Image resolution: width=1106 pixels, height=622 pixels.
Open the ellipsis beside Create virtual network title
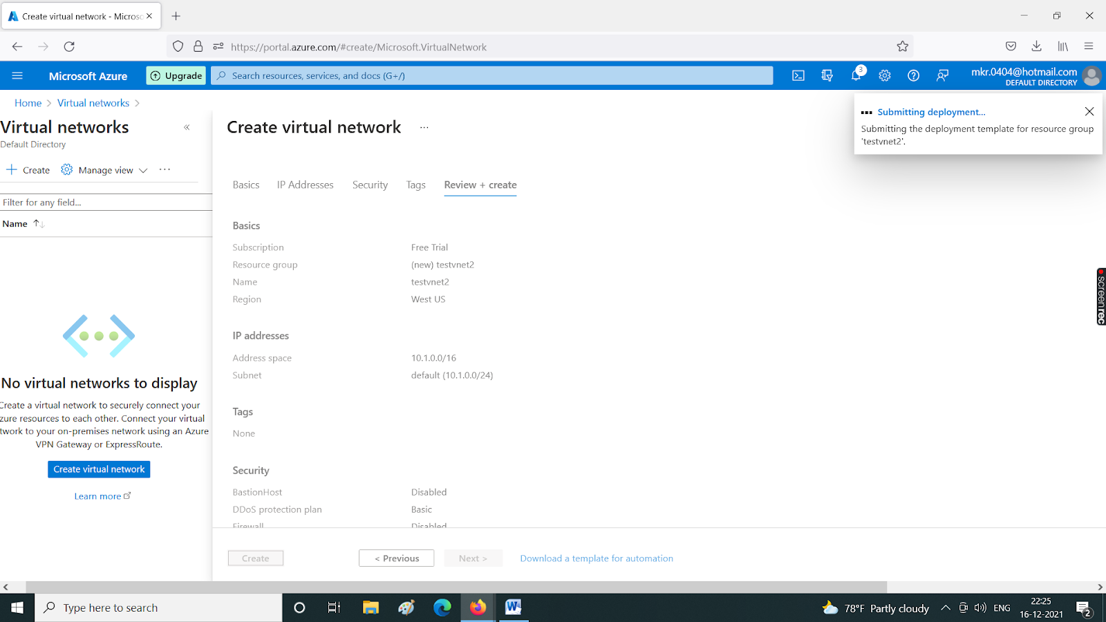pos(424,128)
